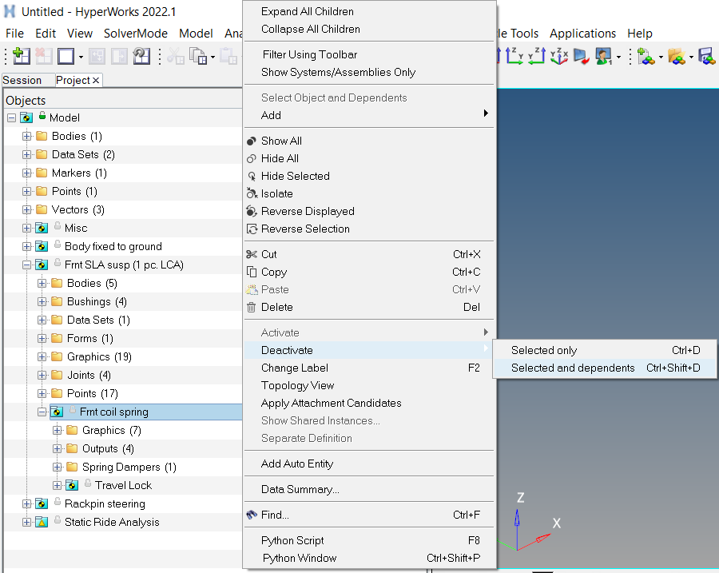Switch to the Session tab

(22, 80)
